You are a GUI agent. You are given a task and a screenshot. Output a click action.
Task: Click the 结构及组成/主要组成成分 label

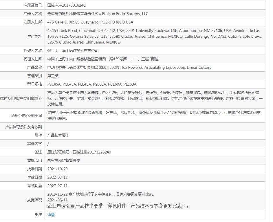pos(21,98)
